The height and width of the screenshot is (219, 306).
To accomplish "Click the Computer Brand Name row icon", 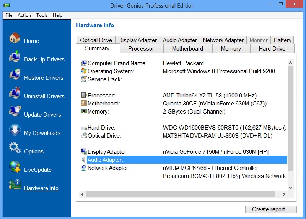I will tap(83, 63).
